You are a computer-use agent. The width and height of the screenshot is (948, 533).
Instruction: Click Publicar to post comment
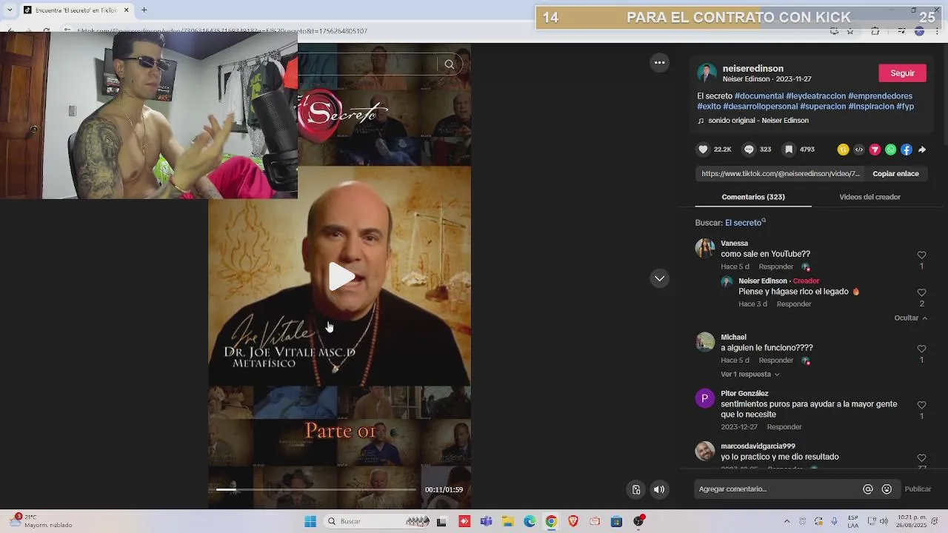(918, 489)
